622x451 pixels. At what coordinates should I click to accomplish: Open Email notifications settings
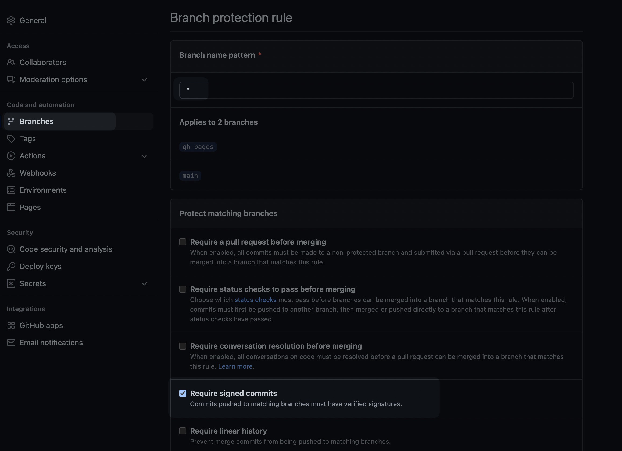click(x=51, y=343)
